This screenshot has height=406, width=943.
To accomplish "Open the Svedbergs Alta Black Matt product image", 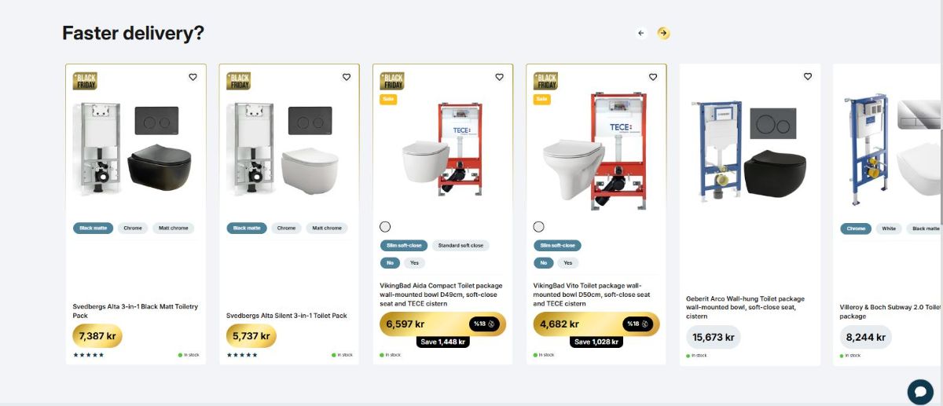I will [x=135, y=149].
